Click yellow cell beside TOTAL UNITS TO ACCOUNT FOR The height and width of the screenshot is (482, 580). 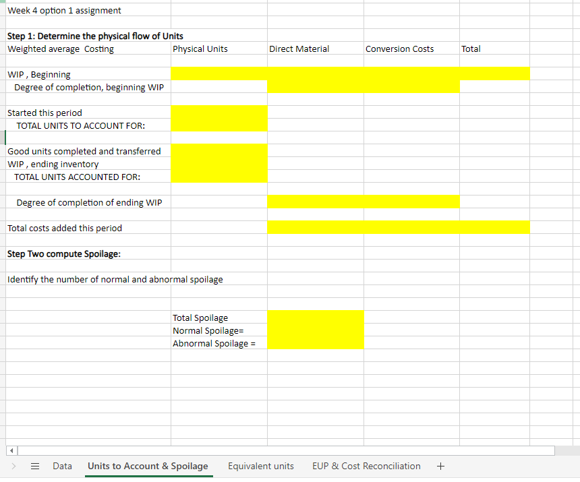[x=219, y=125]
